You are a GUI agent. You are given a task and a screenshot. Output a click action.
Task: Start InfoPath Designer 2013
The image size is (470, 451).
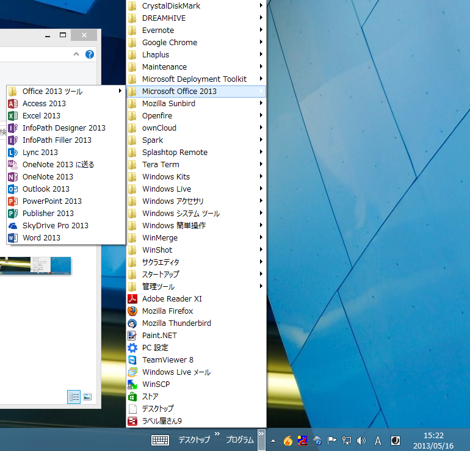point(66,128)
